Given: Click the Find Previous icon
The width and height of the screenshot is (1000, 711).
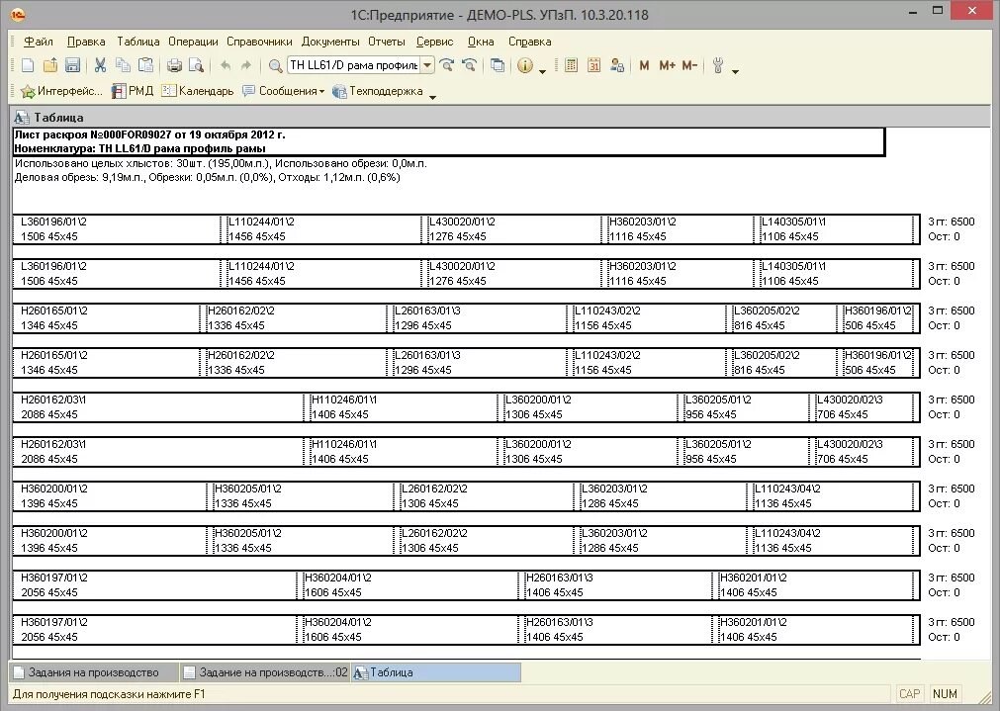Looking at the screenshot, I should [x=470, y=65].
